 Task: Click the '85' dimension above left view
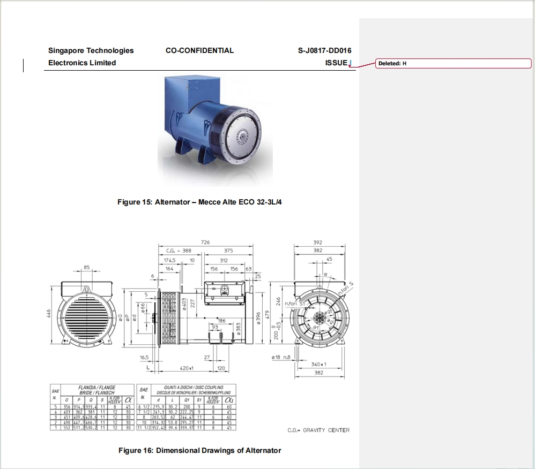click(87, 267)
